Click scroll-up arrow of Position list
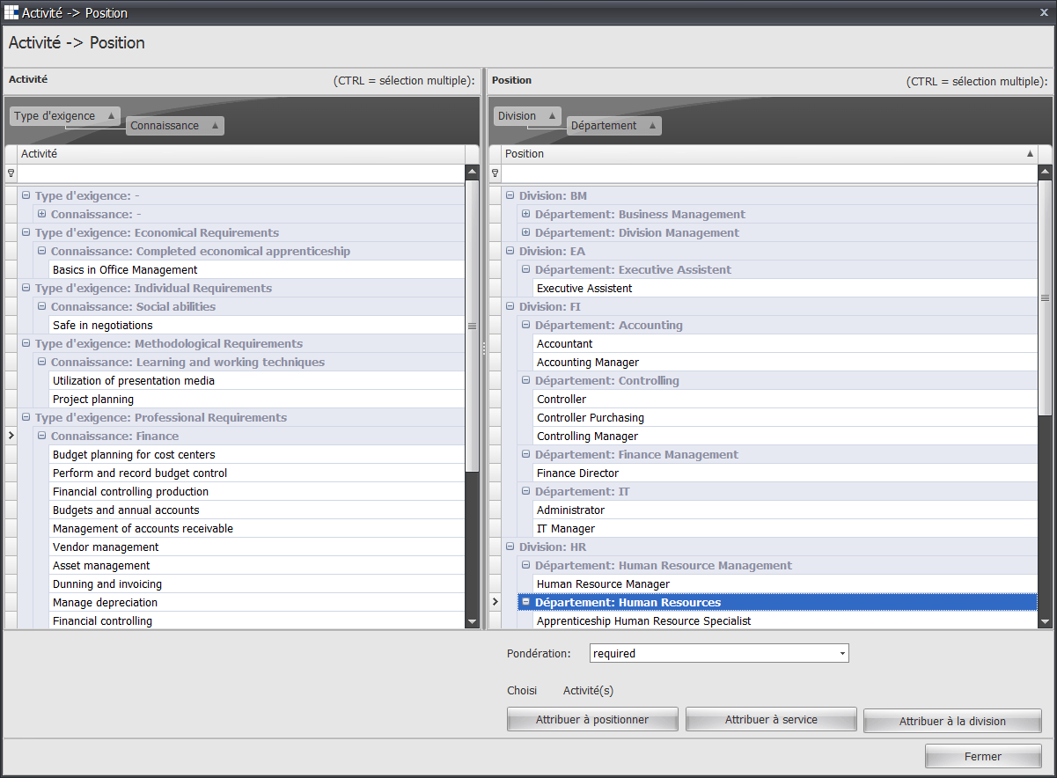This screenshot has height=778, width=1057. (x=1045, y=173)
